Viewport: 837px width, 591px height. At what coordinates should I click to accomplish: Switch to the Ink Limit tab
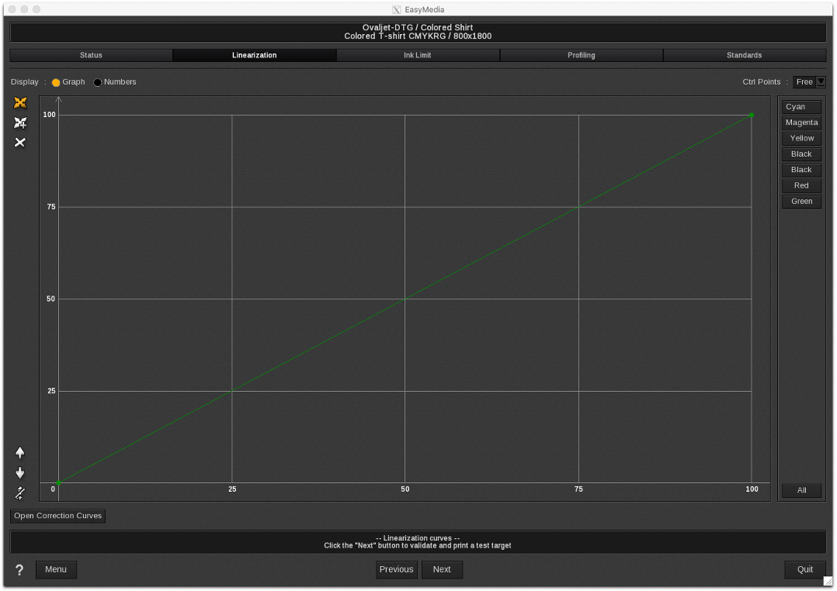click(x=418, y=55)
